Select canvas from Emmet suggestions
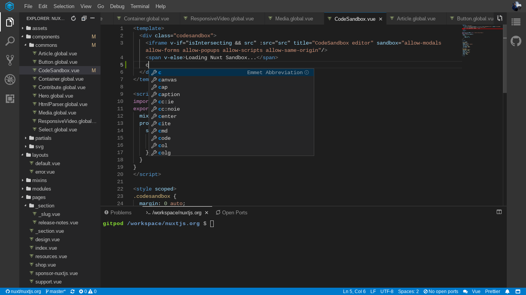 168,80
